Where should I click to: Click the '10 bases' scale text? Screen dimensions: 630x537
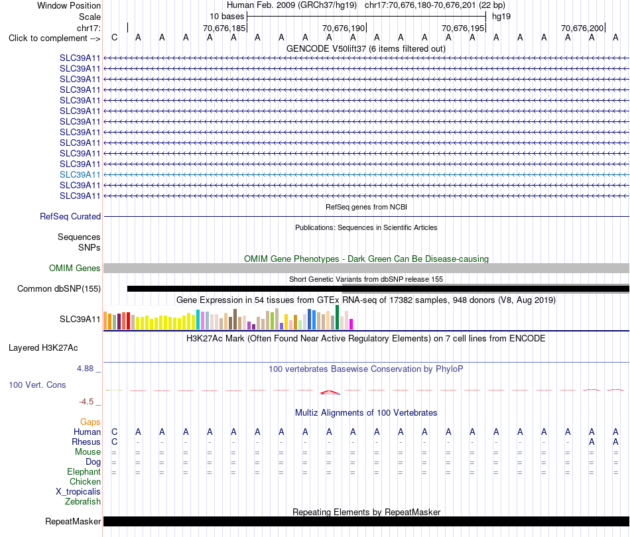pos(227,17)
